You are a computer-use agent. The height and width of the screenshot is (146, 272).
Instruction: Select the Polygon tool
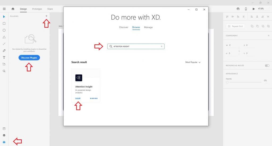4,37
